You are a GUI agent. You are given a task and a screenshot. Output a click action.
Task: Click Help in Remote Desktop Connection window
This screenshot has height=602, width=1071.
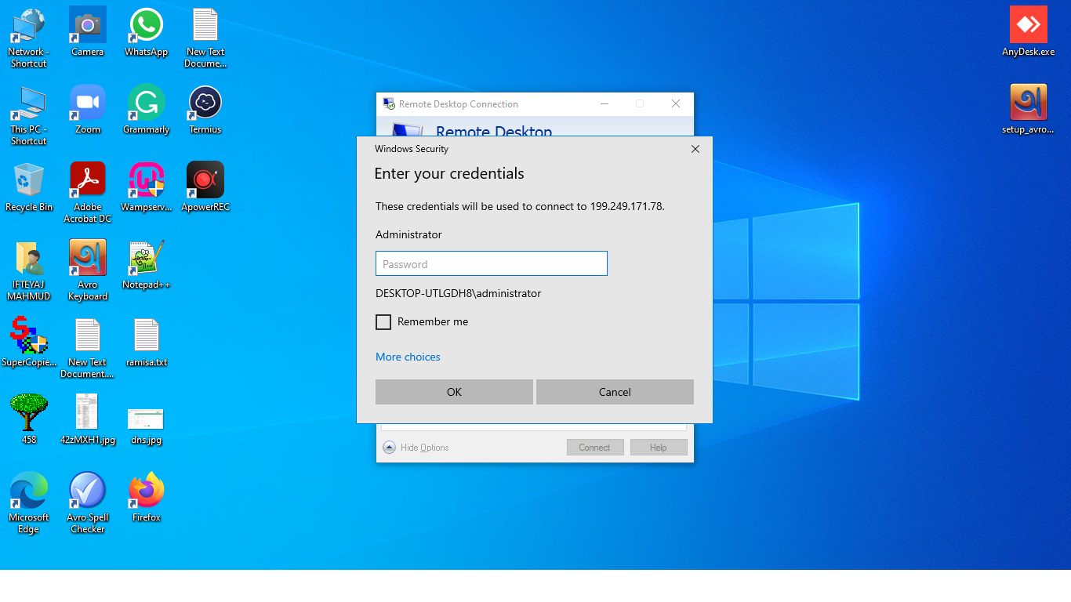[659, 448]
